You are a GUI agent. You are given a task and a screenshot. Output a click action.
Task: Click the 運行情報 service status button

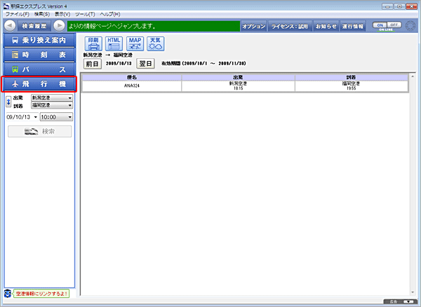(352, 26)
